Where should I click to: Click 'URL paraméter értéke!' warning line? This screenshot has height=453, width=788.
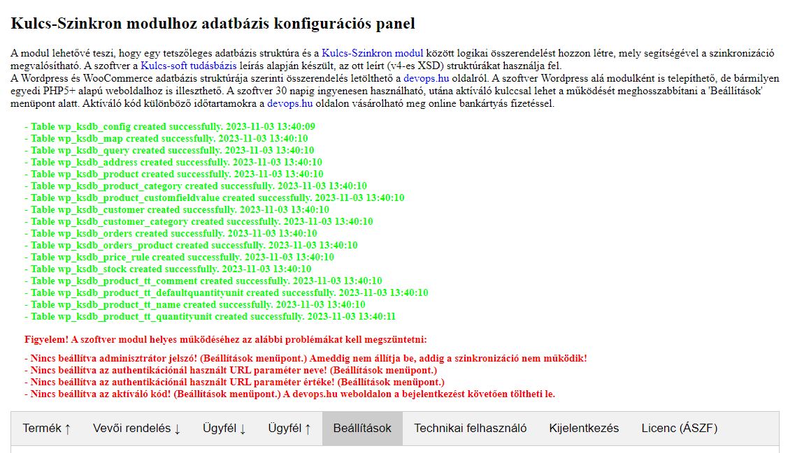pyautogui.click(x=235, y=383)
